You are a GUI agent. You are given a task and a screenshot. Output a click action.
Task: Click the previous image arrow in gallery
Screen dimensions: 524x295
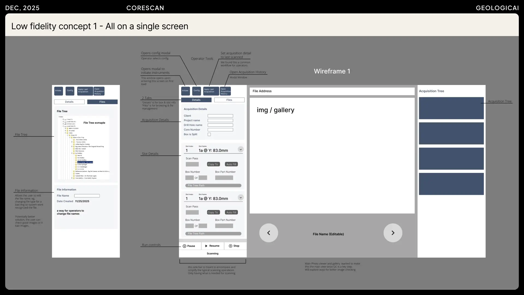click(x=269, y=233)
